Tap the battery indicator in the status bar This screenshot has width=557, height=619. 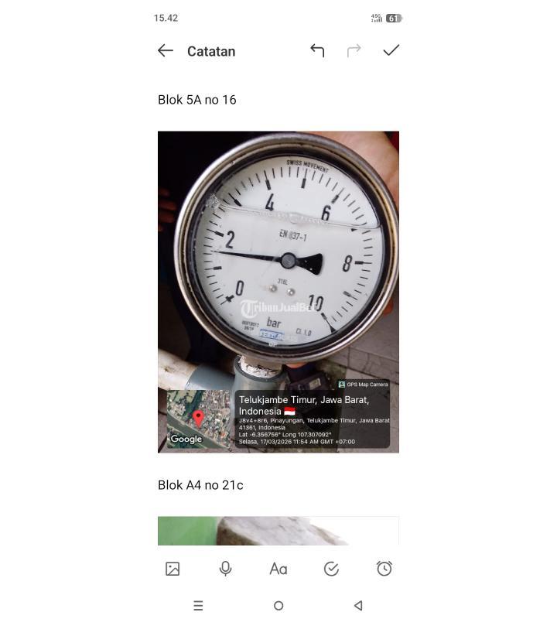(x=394, y=18)
